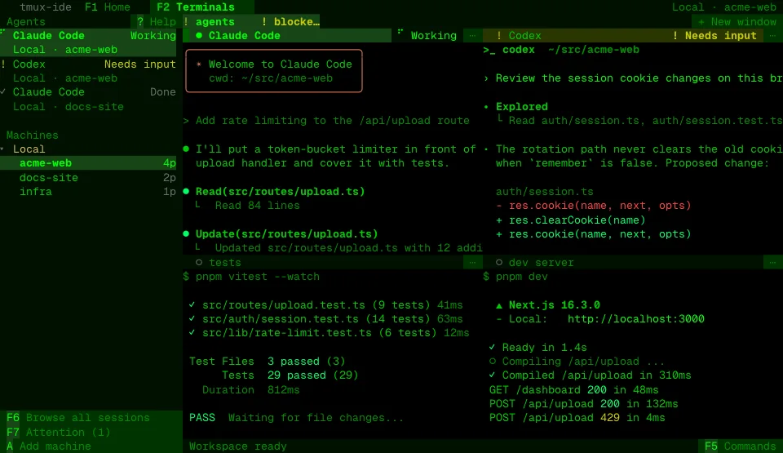Open the infra project row
Viewport: 783px width, 453px height.
point(88,192)
